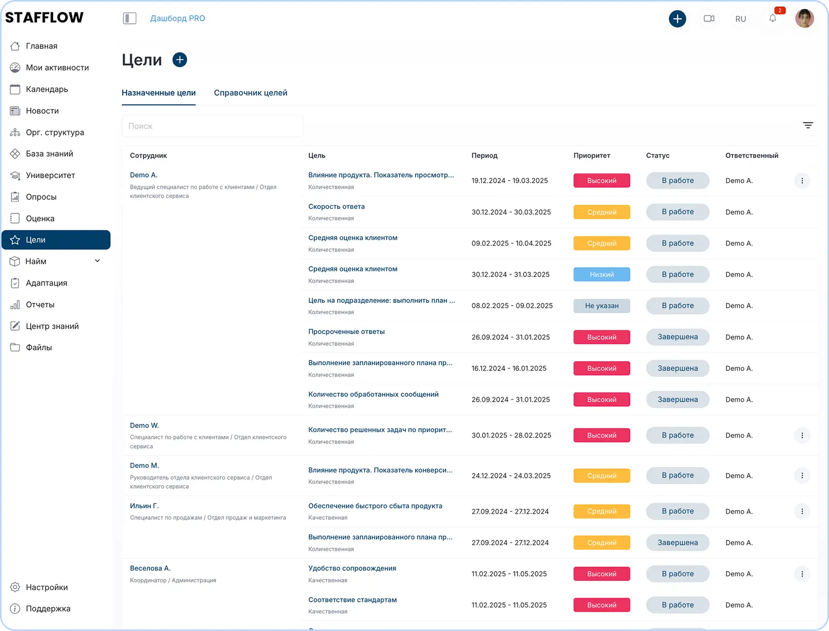Click the filter icon above the table
This screenshot has height=631, width=829.
click(x=808, y=125)
